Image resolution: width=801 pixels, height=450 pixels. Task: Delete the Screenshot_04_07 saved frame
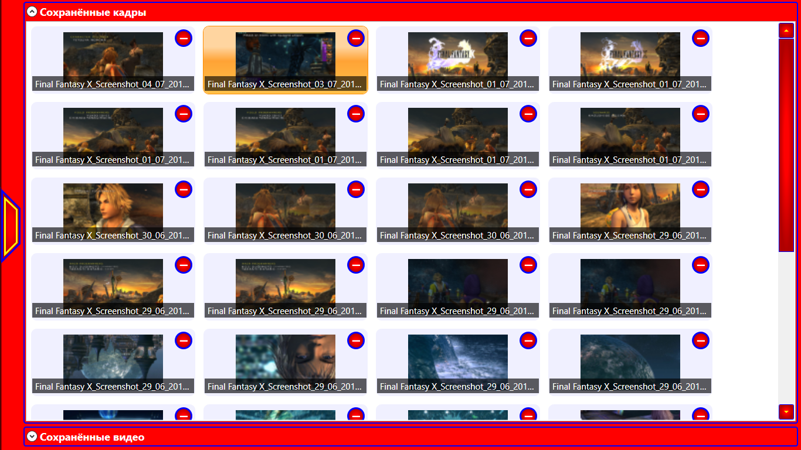coord(184,38)
